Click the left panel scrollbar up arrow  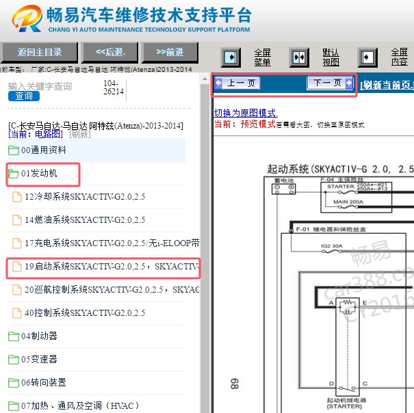205,79
